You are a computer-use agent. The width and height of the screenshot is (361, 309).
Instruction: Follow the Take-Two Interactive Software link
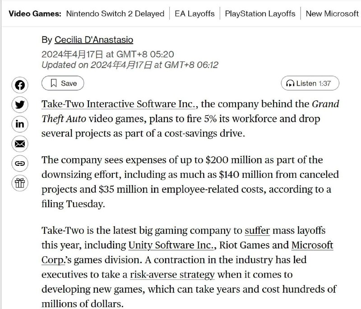pos(116,104)
